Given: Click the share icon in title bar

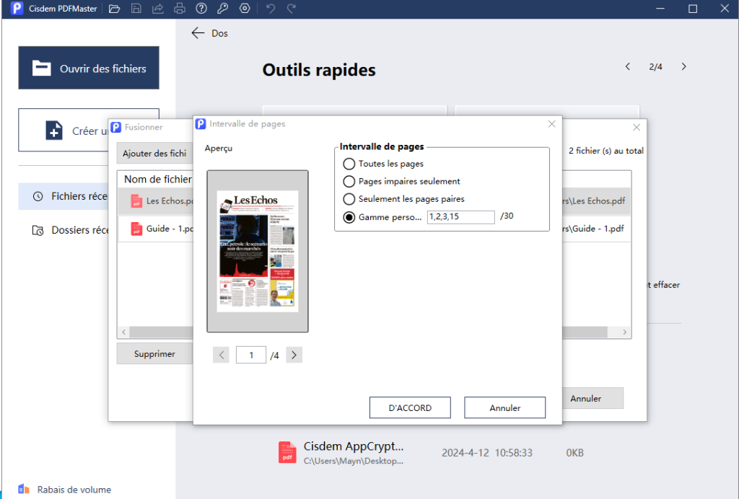Looking at the screenshot, I should point(158,9).
